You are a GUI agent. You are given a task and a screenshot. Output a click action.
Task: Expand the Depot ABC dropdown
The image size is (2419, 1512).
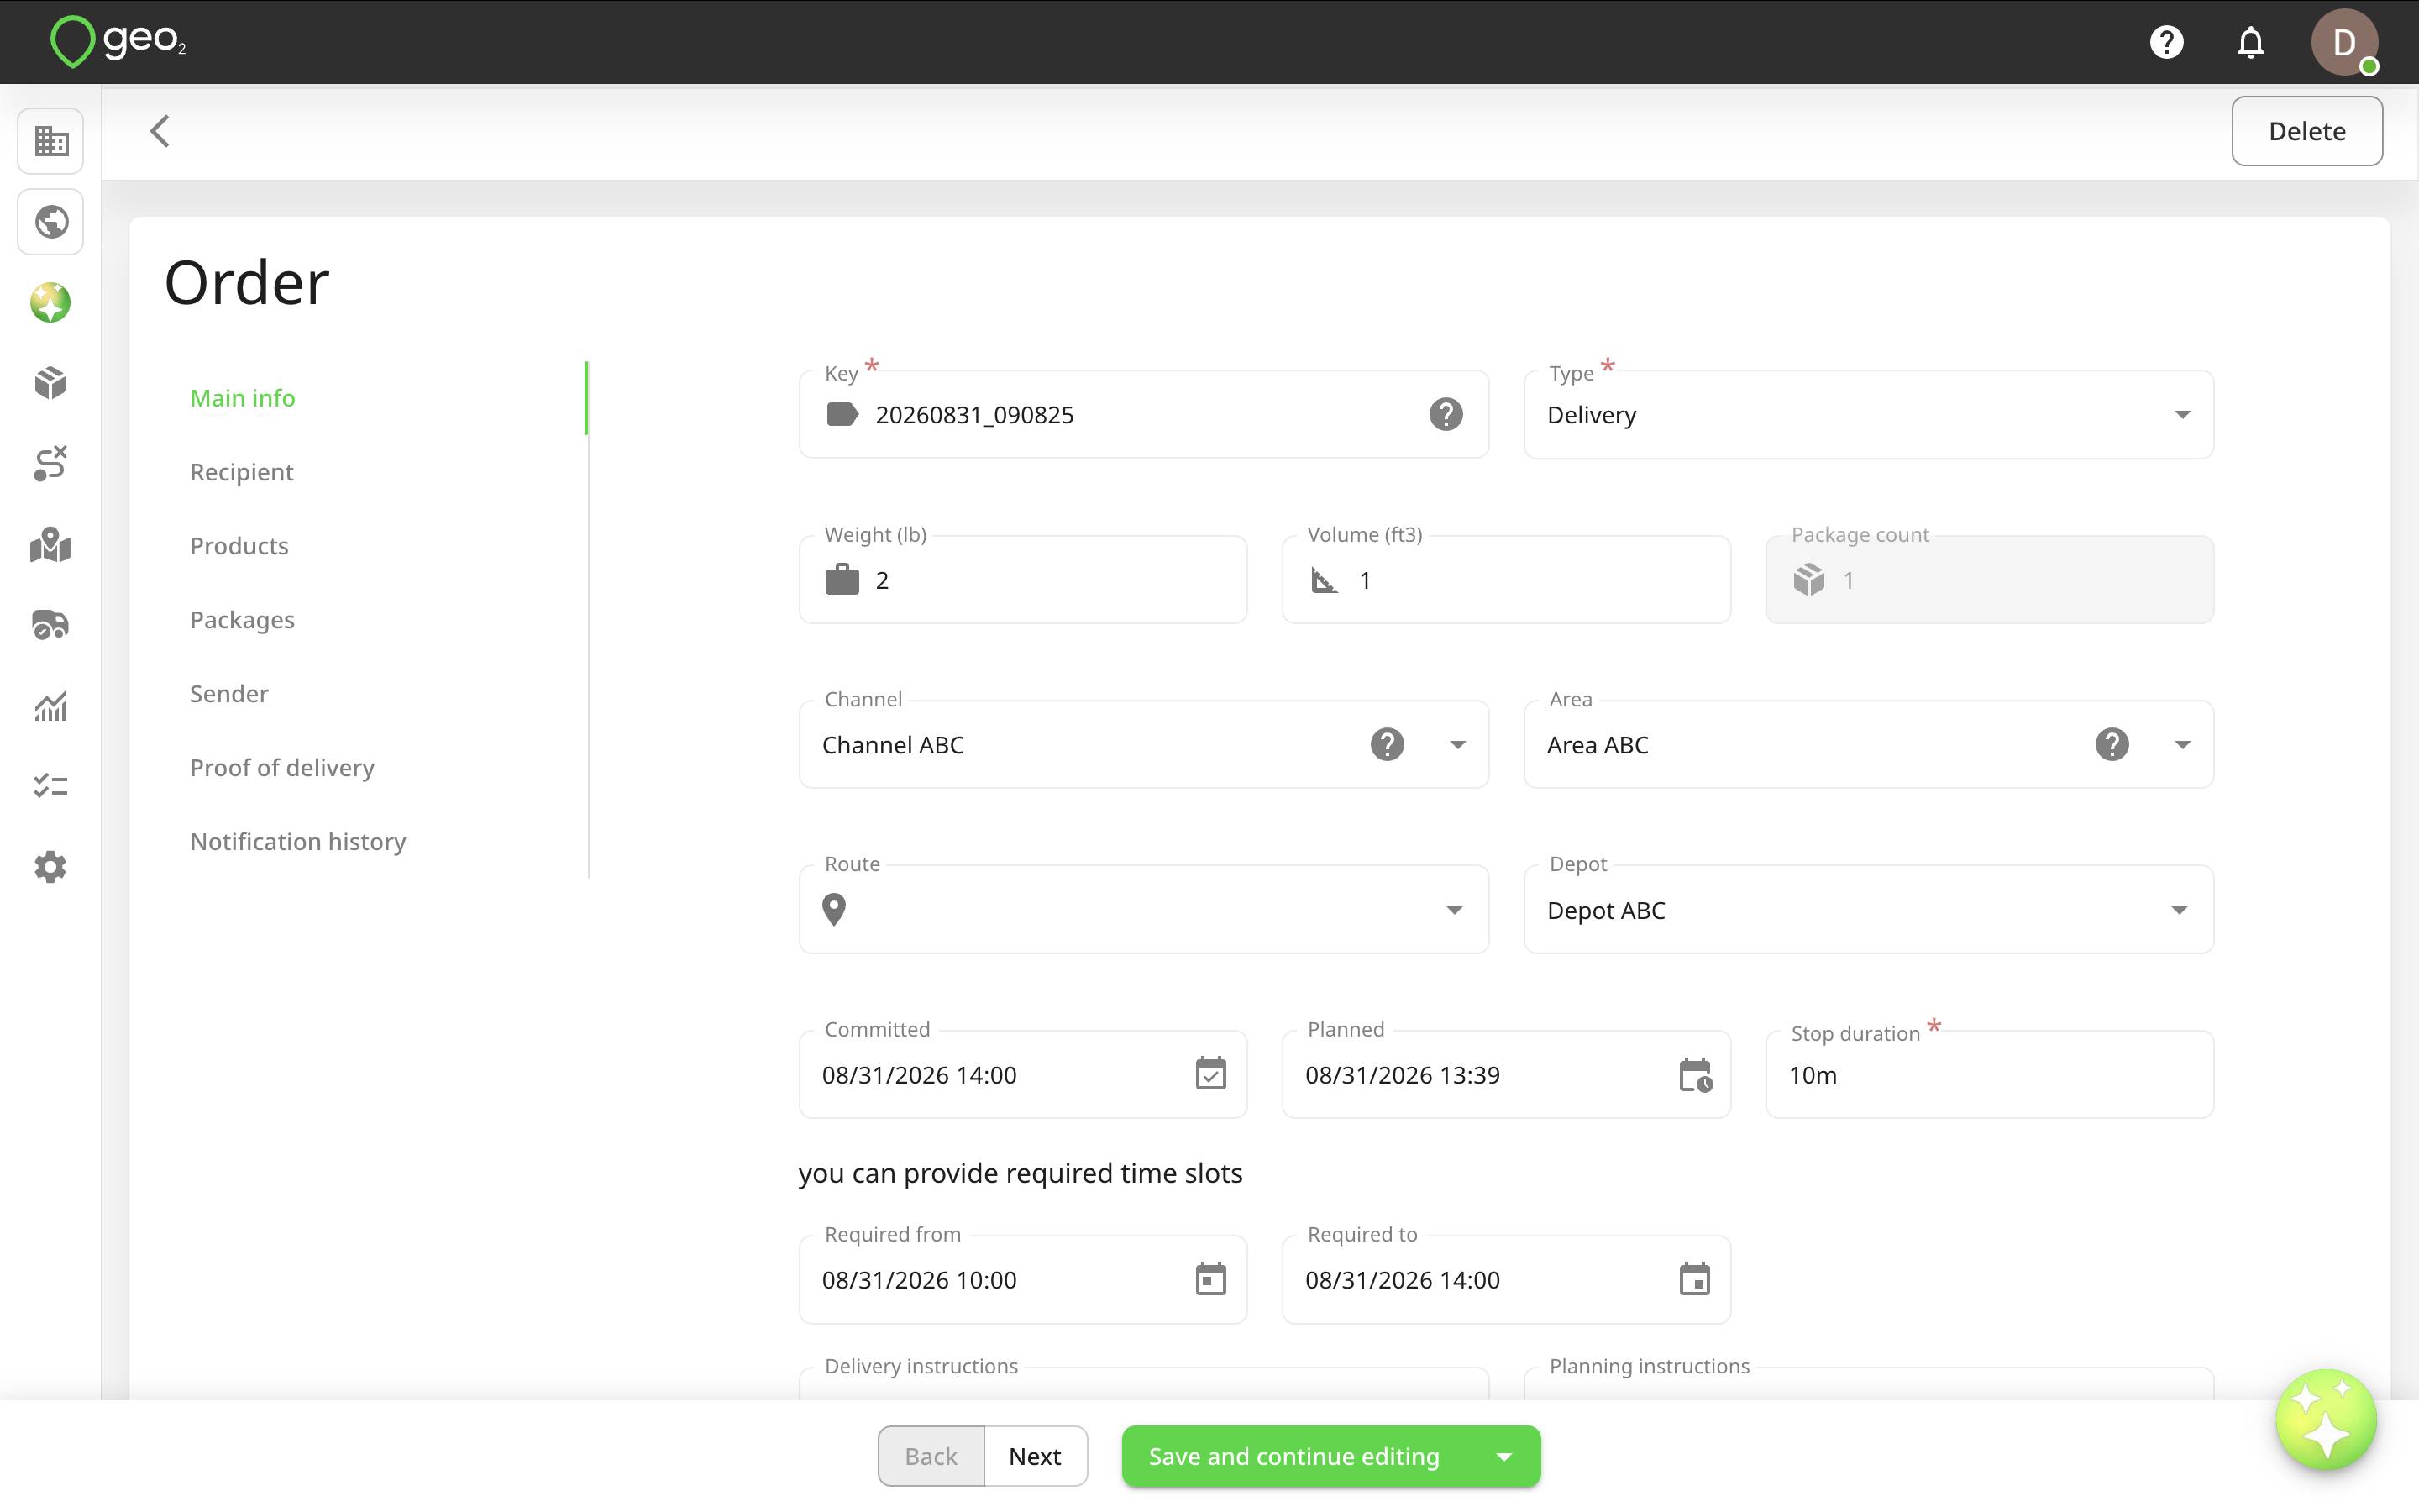(x=1868, y=910)
